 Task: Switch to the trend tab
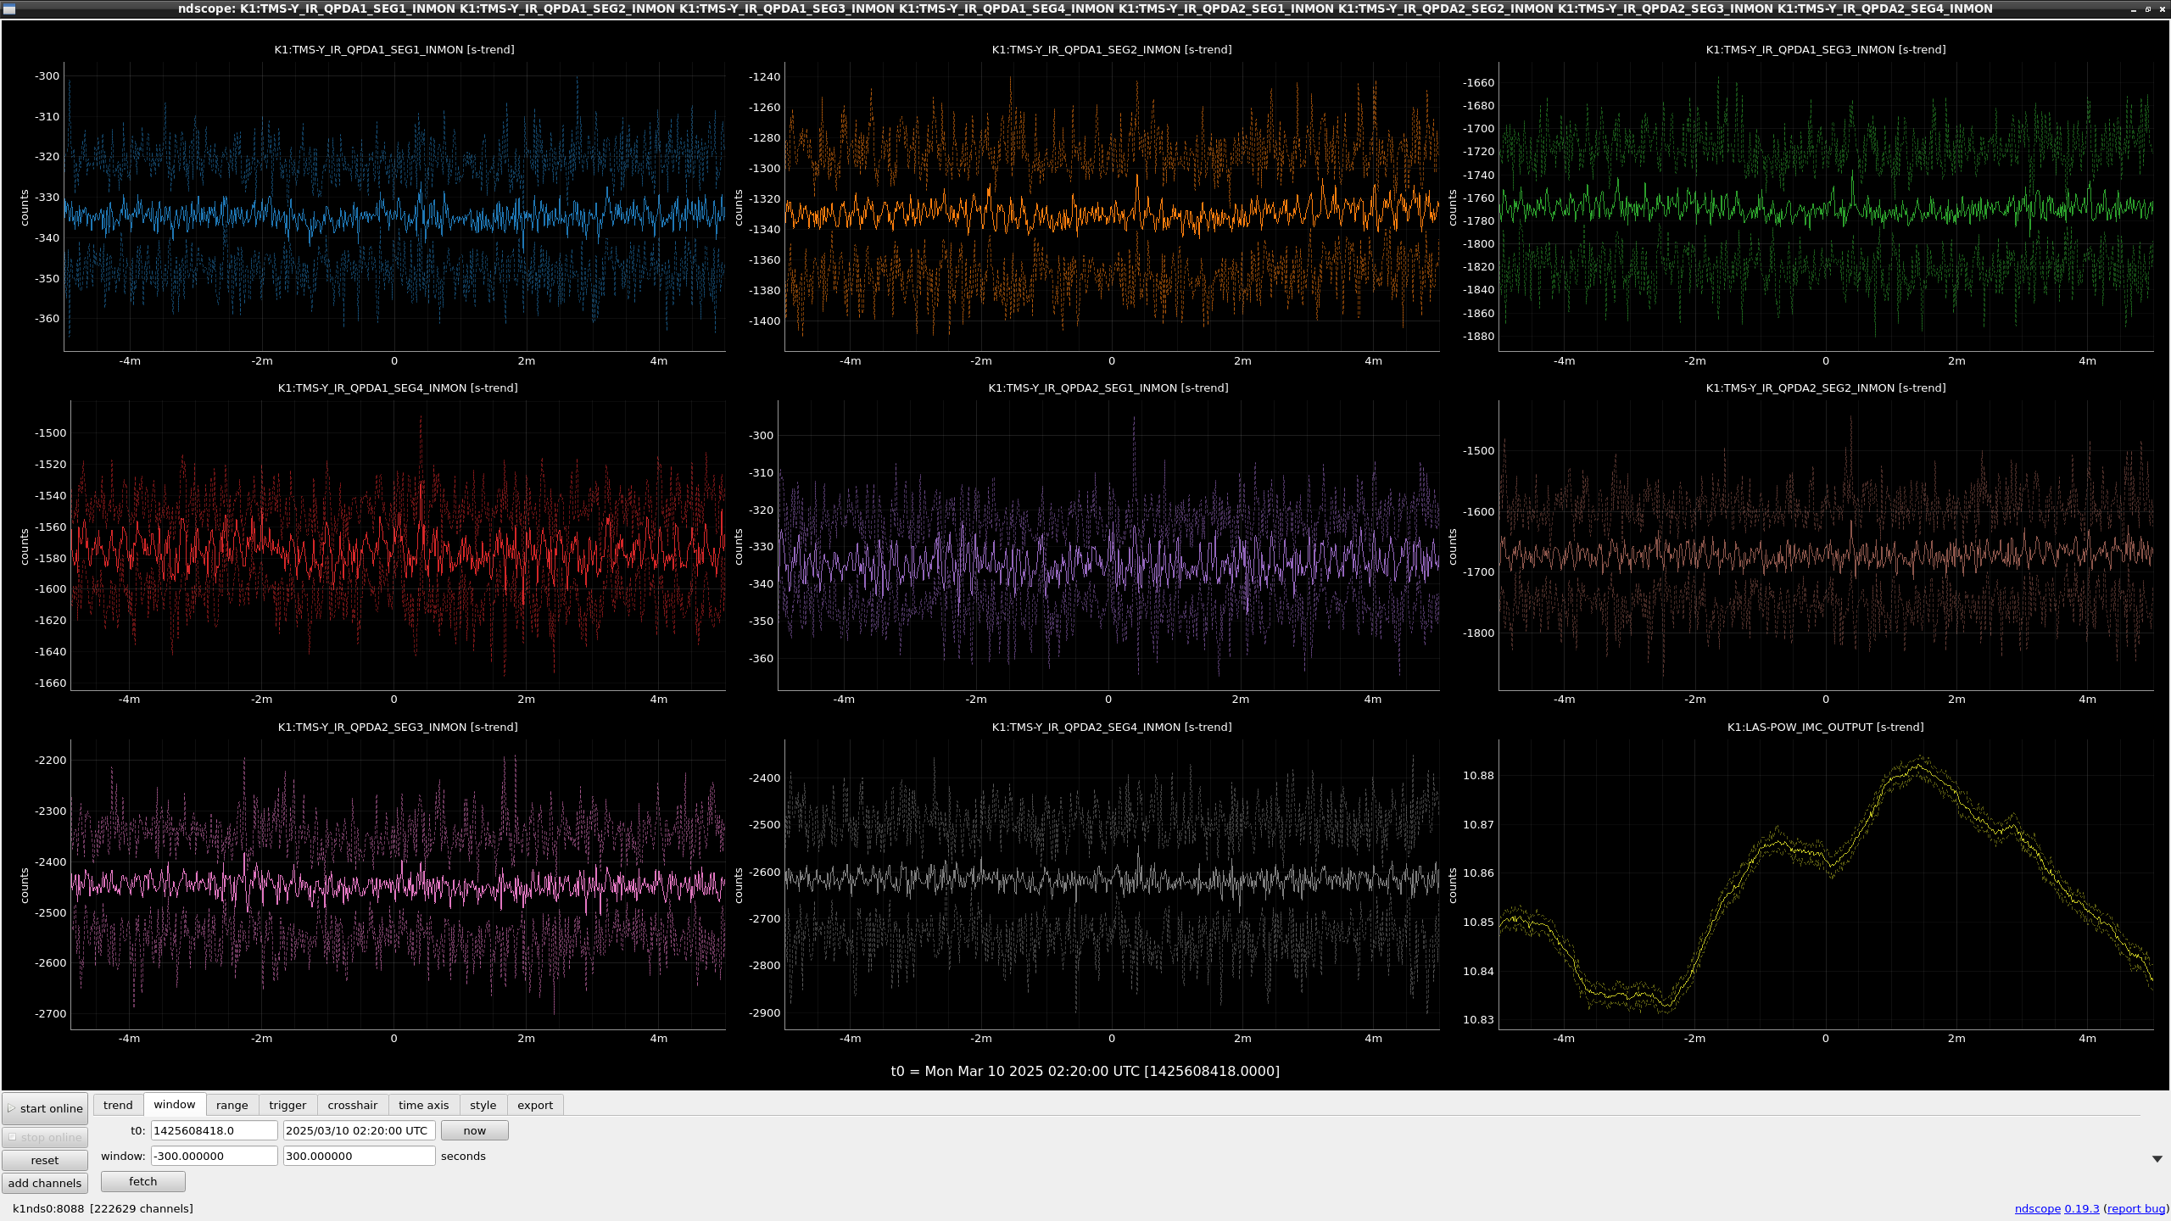[x=118, y=1105]
